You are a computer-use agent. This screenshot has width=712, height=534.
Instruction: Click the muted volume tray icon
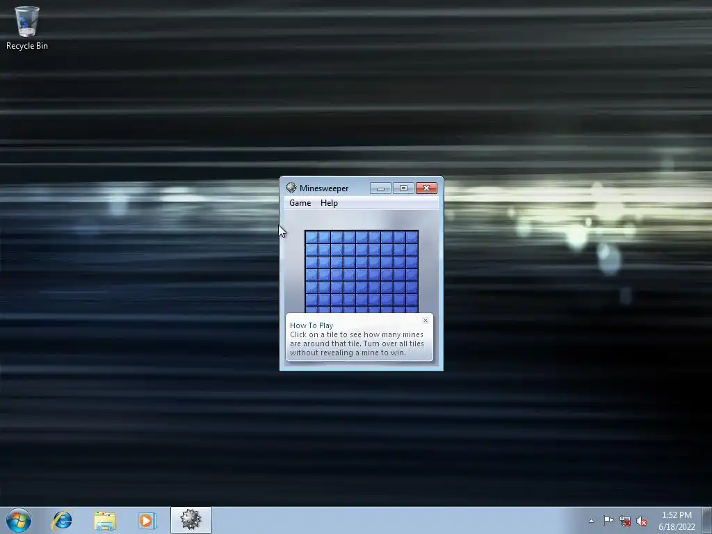[x=642, y=521]
